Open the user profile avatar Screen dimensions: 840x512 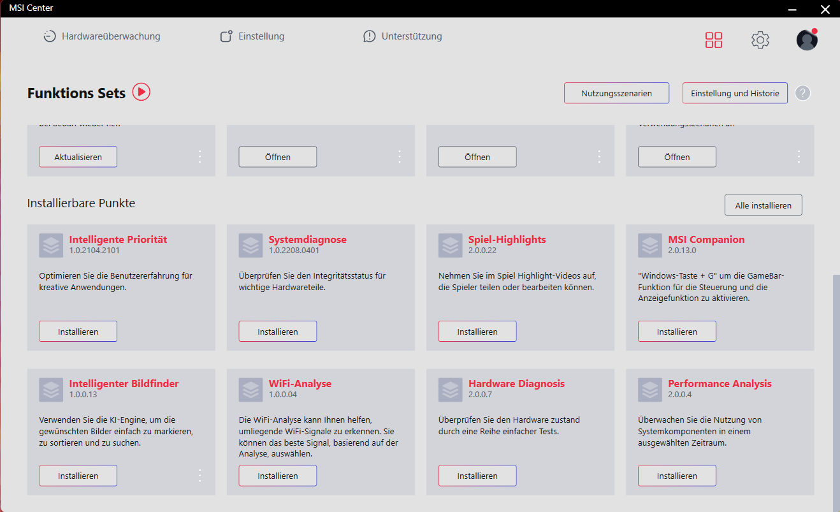(807, 40)
